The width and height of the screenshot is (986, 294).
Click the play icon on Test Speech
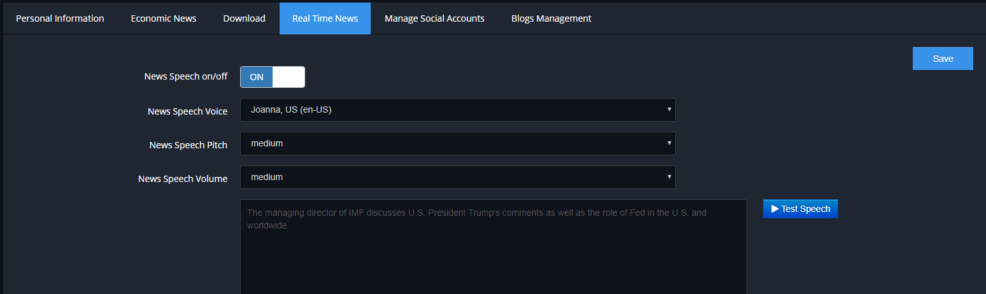point(775,209)
